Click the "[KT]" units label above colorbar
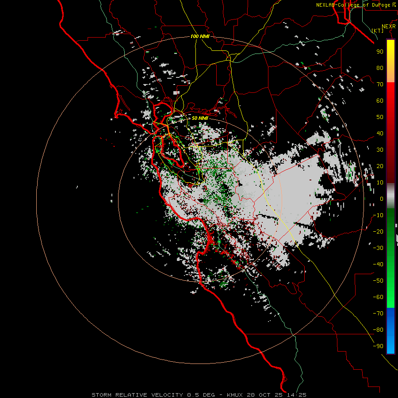The image size is (398, 398). click(378, 31)
